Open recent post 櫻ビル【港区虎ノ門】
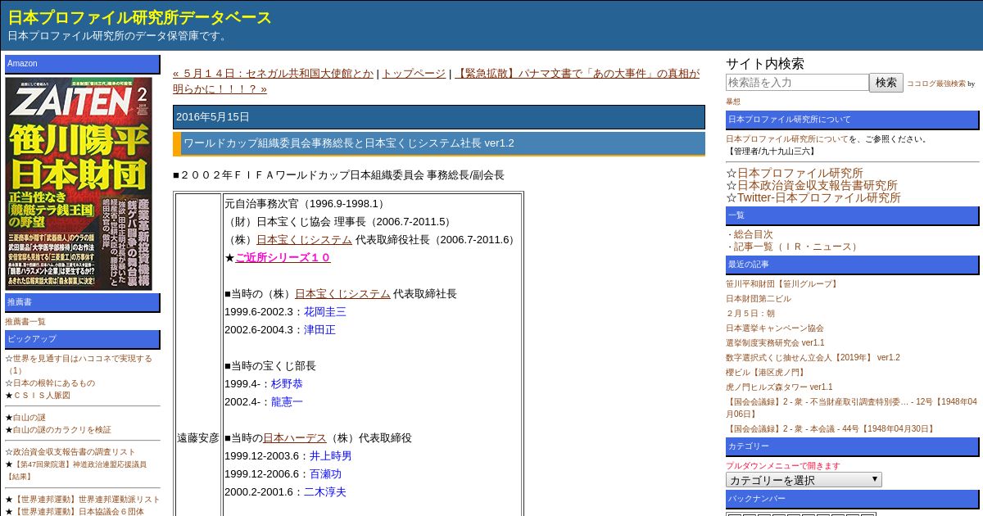Image resolution: width=983 pixels, height=516 pixels. pyautogui.click(x=765, y=373)
